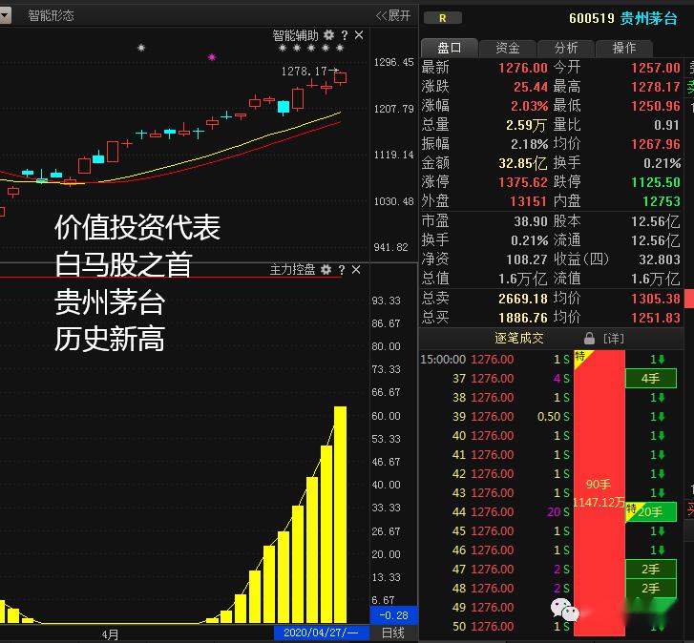Click the 涨停 value 1375.62

[523, 182]
